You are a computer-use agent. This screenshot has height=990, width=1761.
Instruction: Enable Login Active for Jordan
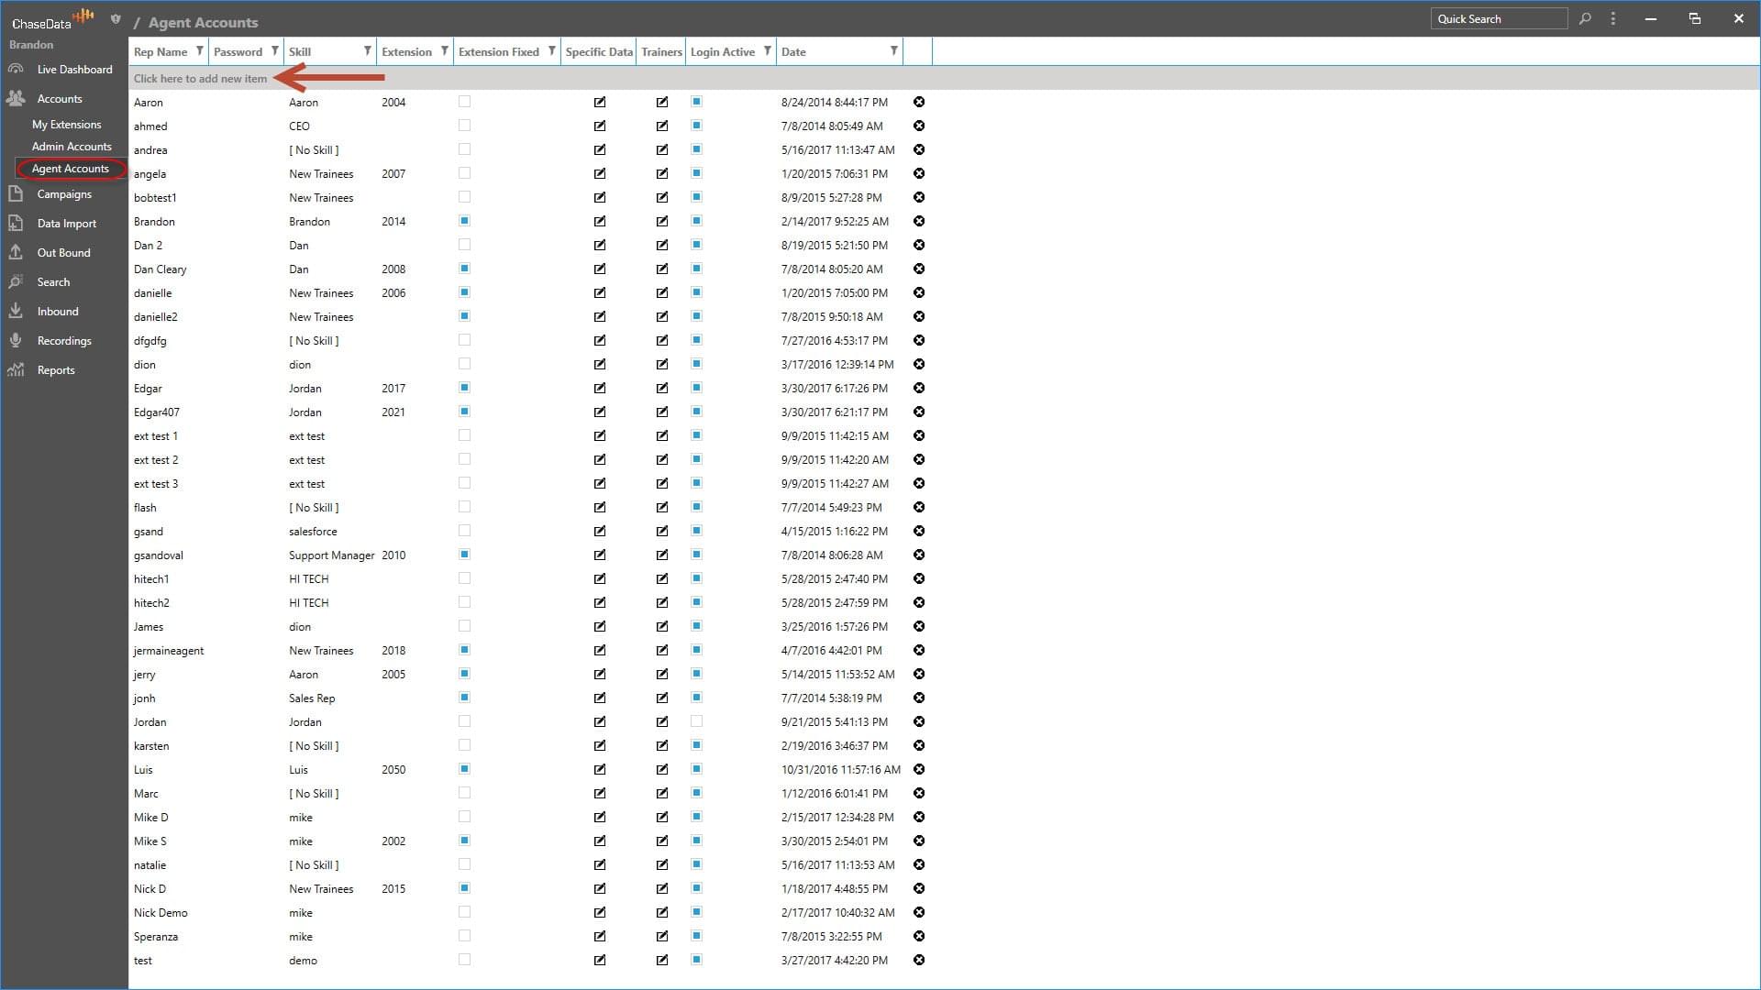tap(697, 722)
